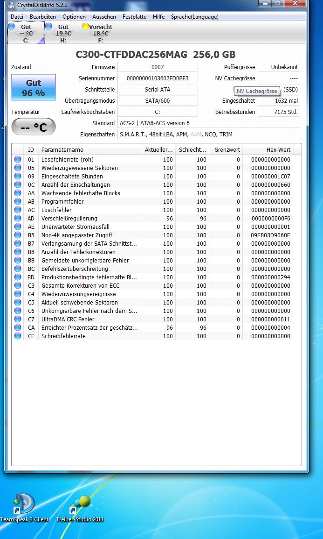The width and height of the screenshot is (323, 539).
Task: Click the Firmware value field 0007
Action: pyautogui.click(x=158, y=67)
